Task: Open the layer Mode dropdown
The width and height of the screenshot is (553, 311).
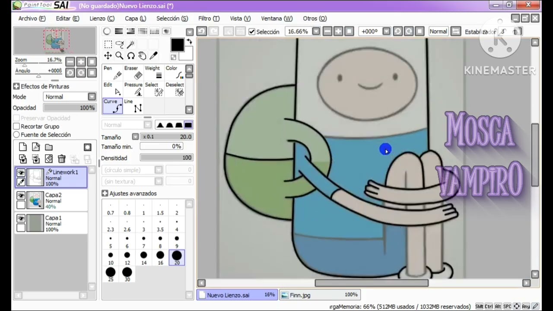Action: (x=92, y=97)
